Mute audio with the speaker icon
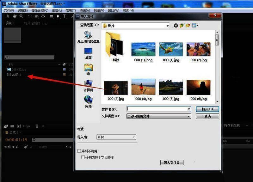 point(9,147)
